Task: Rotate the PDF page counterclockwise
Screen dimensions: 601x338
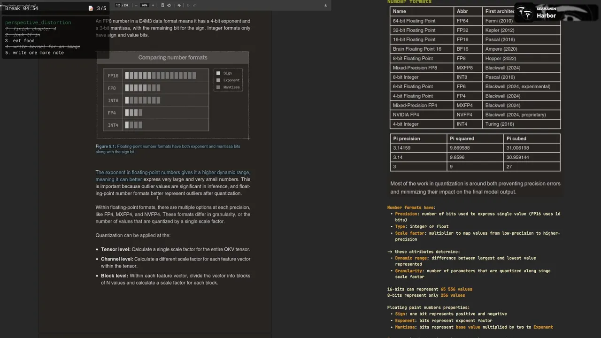Action: pyautogui.click(x=169, y=5)
